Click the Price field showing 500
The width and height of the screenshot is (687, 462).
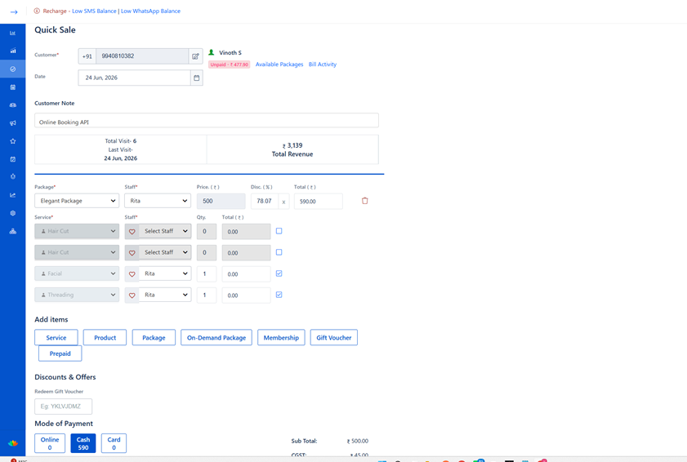click(221, 202)
